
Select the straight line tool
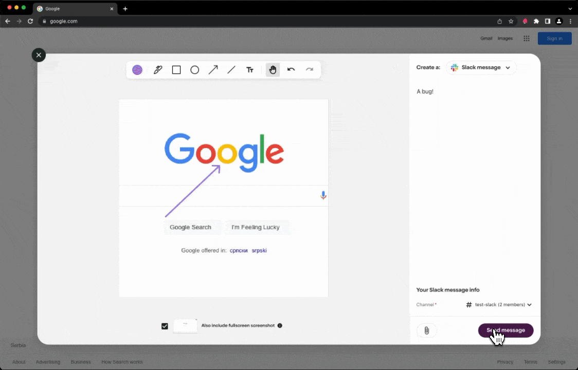click(231, 70)
